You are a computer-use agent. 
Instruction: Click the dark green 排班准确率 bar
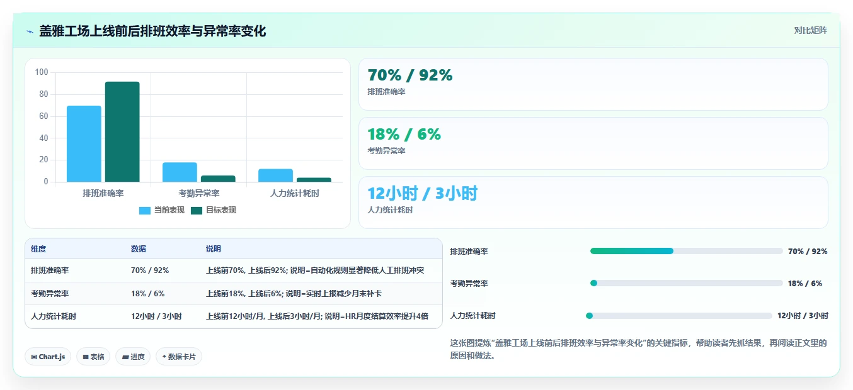pos(122,132)
